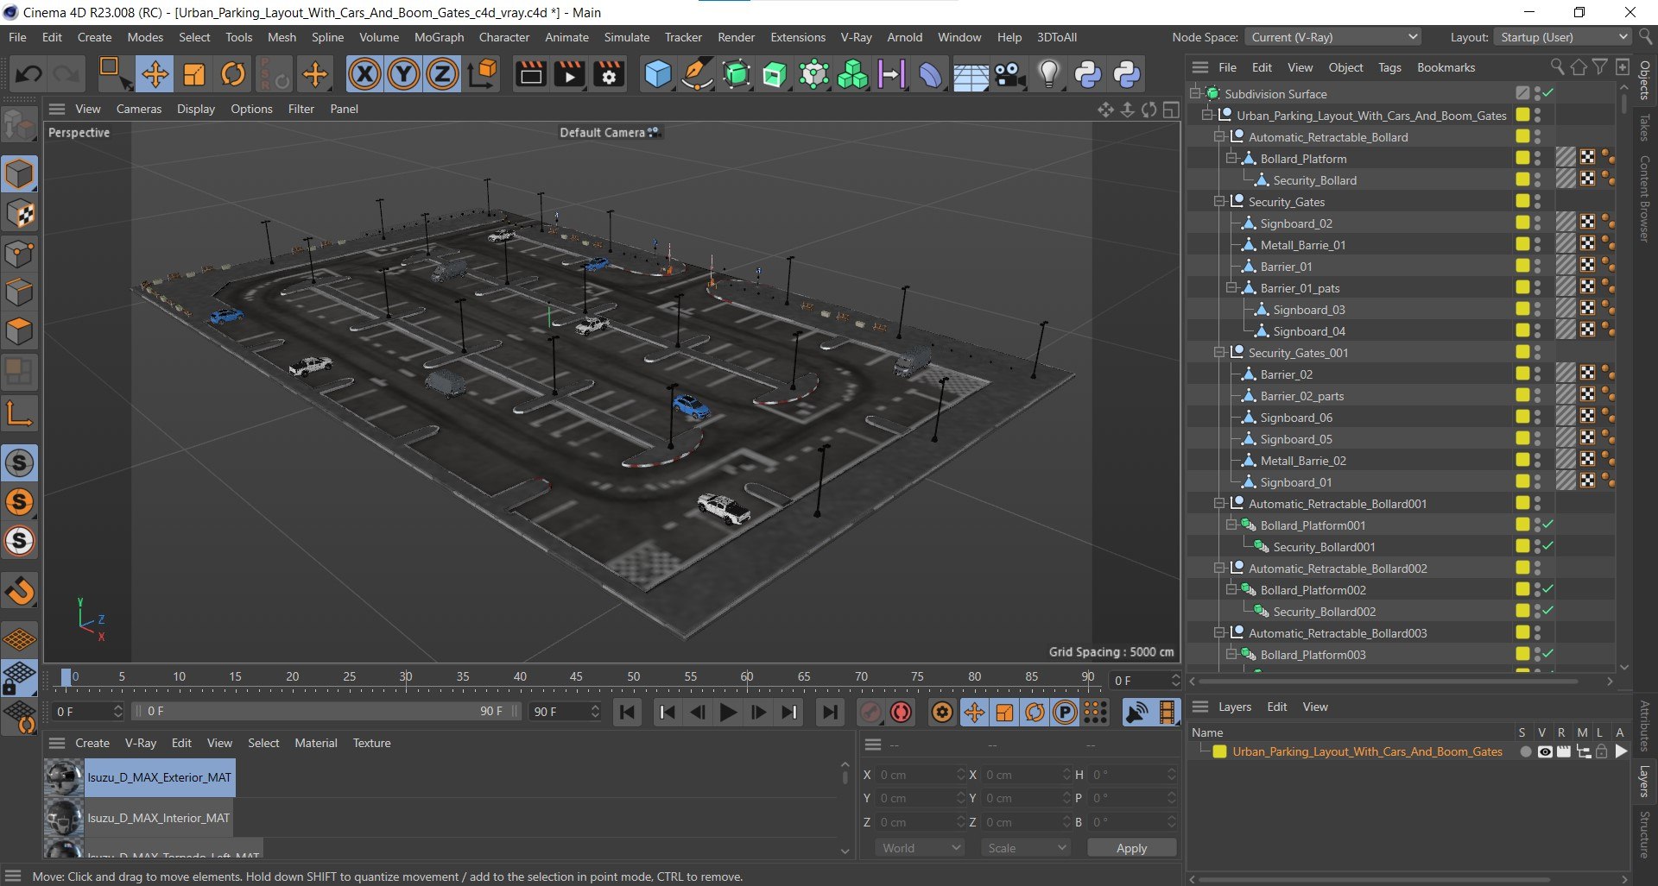Toggle Y axis lock icon
Viewport: 1658px width, 886px height.
[x=403, y=74]
